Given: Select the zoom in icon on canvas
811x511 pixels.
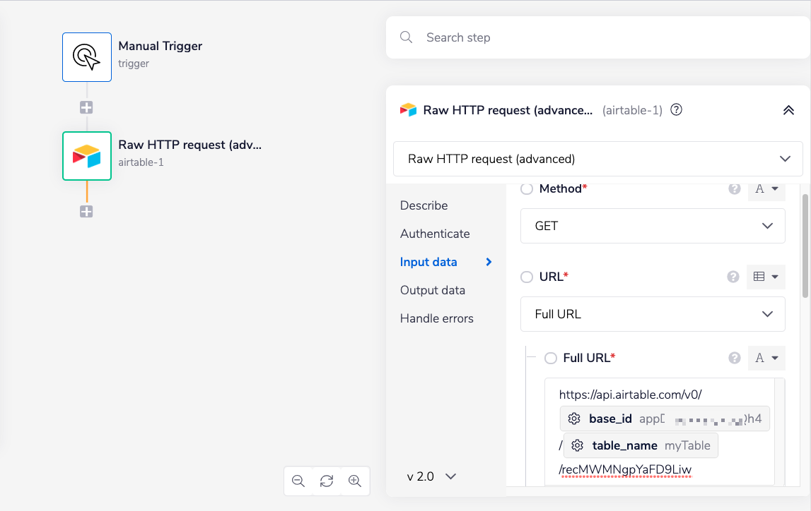Looking at the screenshot, I should pos(355,481).
